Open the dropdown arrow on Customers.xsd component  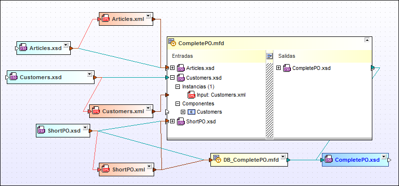click(89, 74)
